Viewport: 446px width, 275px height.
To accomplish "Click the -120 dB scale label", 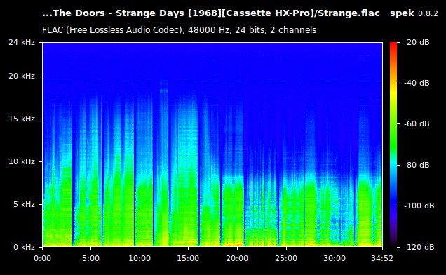I will (x=419, y=247).
